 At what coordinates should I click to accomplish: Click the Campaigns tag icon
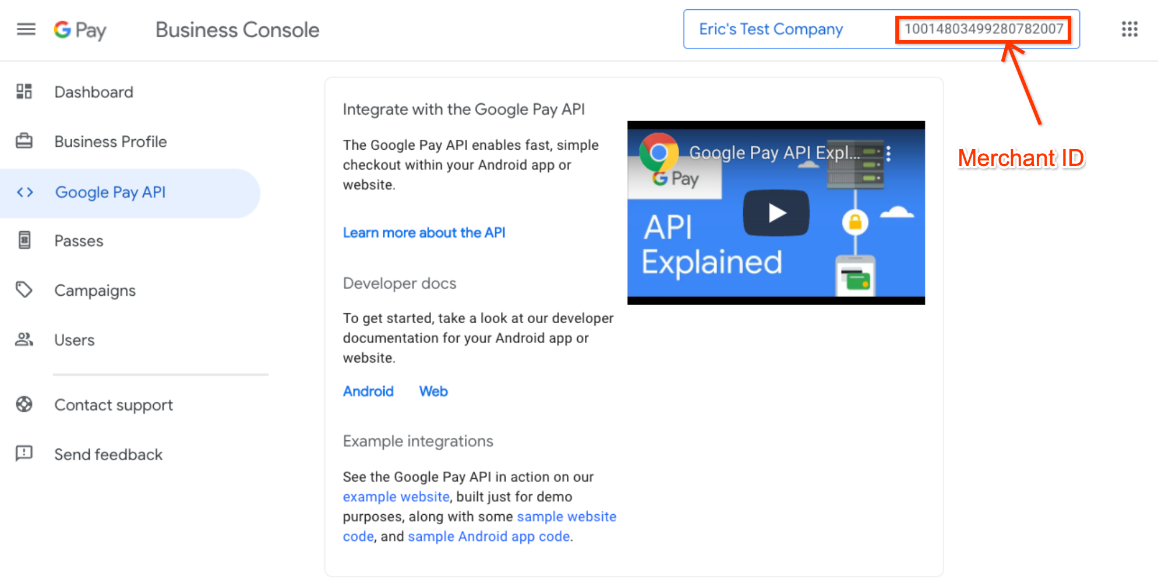tap(24, 289)
